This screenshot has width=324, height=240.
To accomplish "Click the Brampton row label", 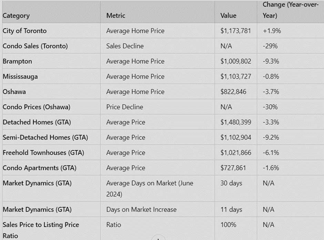I will coord(17,61).
